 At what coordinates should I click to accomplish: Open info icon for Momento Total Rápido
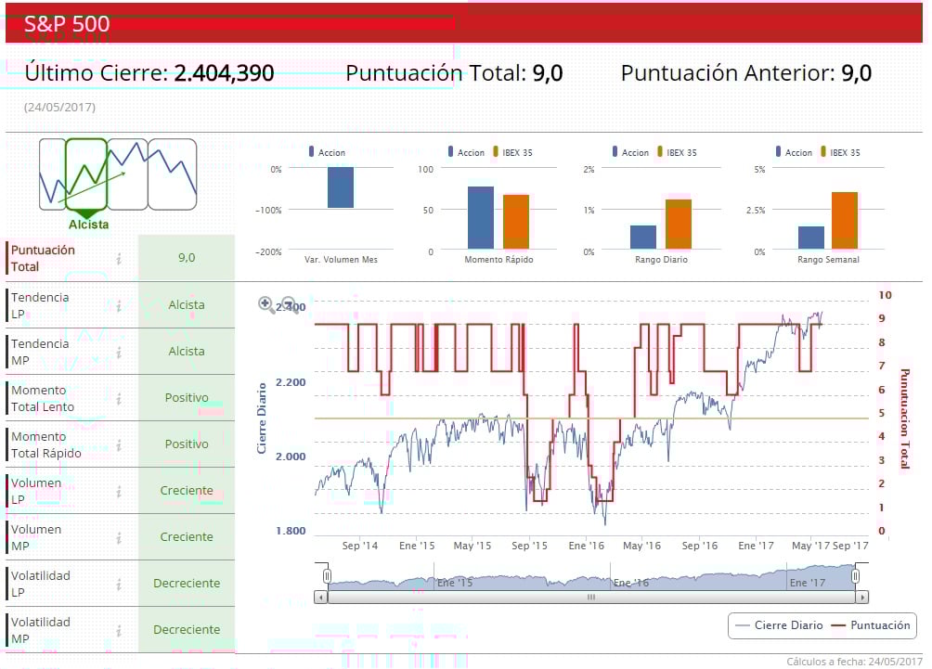tap(119, 444)
